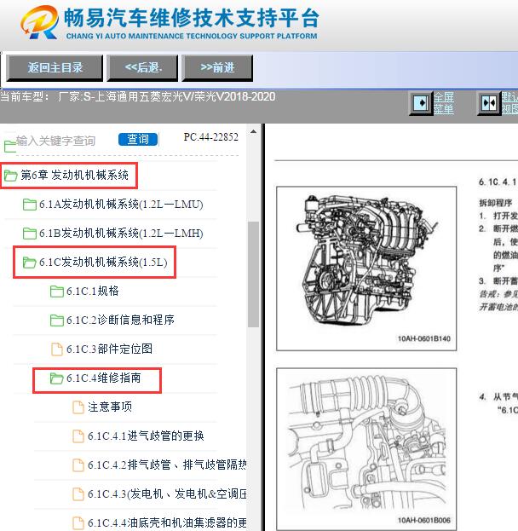Open 6.1A发动机机械系统(1.2L—LMU) entry
The height and width of the screenshot is (531, 518).
(x=121, y=205)
